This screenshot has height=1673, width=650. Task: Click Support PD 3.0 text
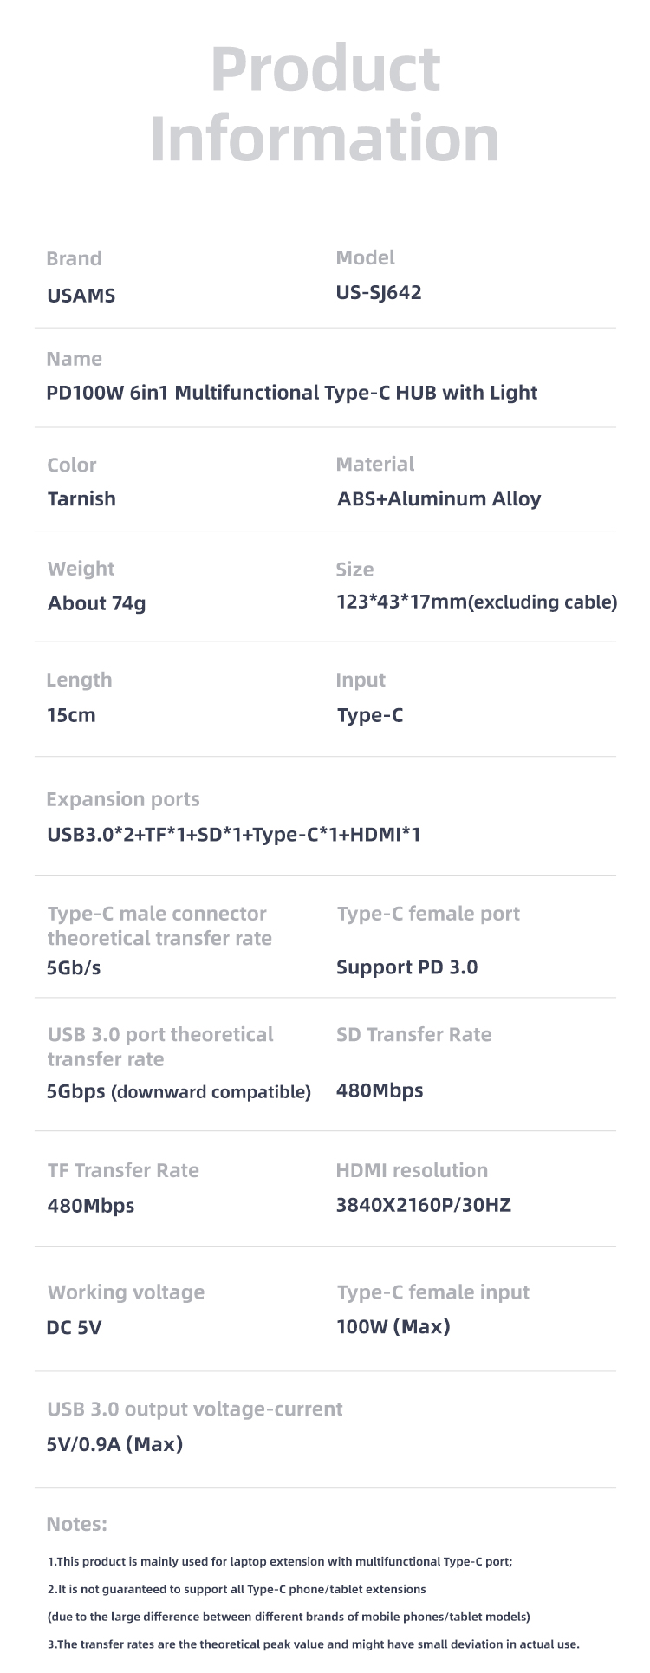coord(407,967)
